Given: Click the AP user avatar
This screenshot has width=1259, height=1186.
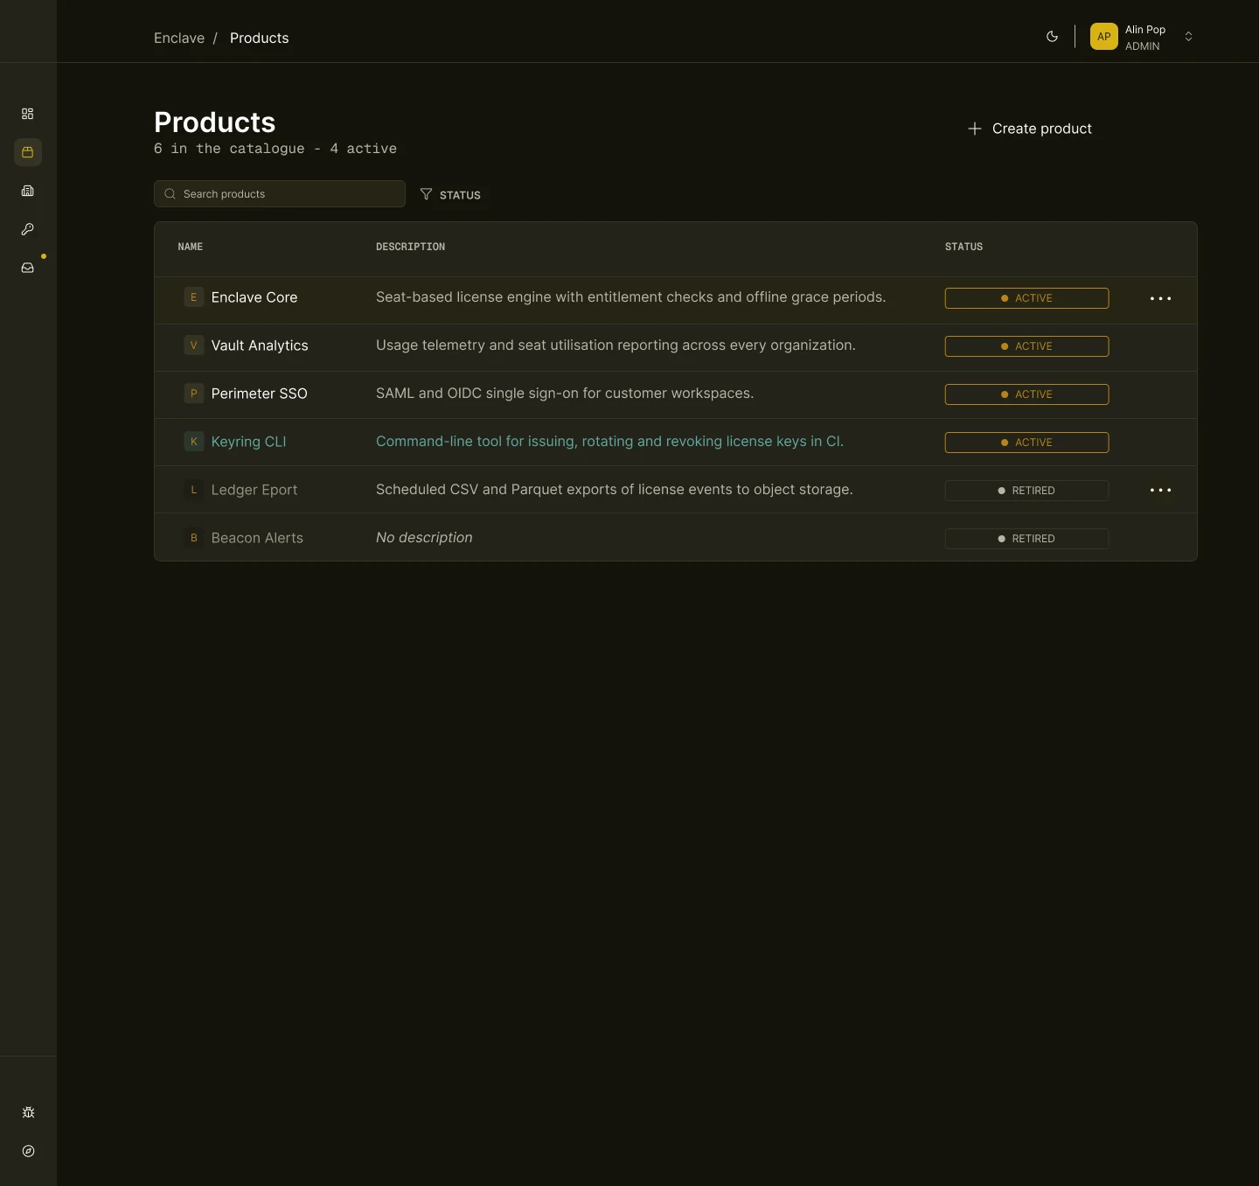Looking at the screenshot, I should pos(1104,37).
